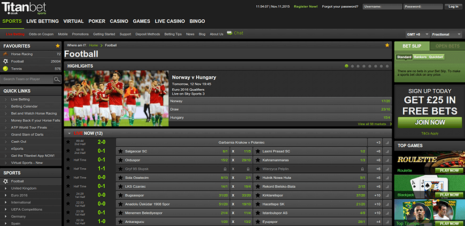Click the search magnifier icon

click(57, 79)
